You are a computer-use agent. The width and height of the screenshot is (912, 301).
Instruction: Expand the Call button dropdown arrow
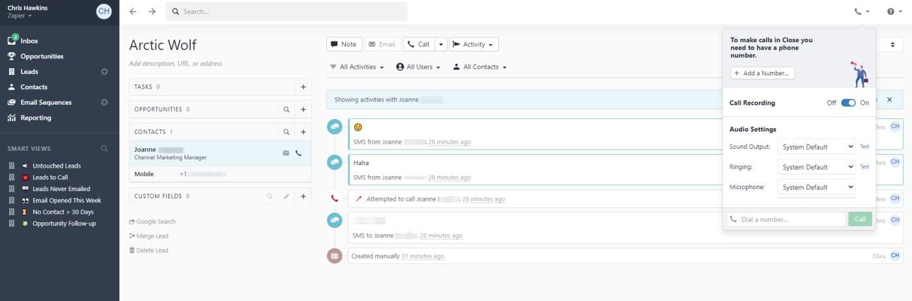click(441, 44)
